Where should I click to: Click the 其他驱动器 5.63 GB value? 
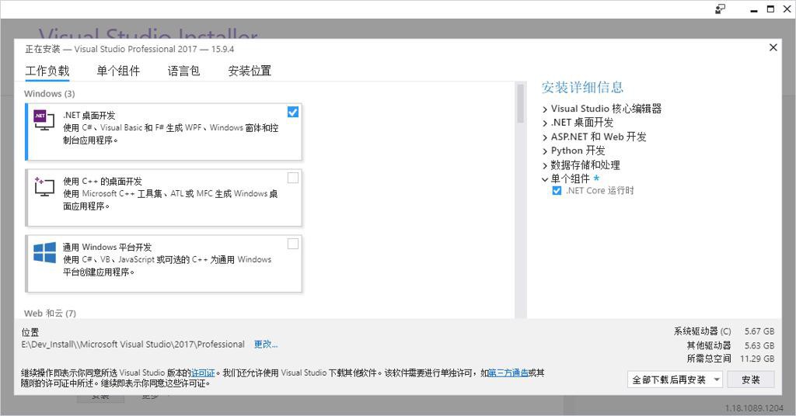pos(759,345)
